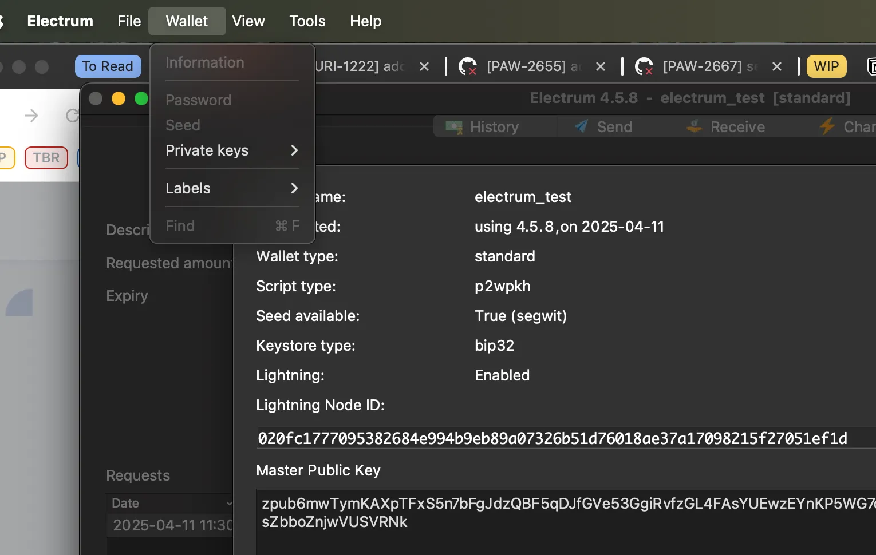
Task: Expand the Labels submenu
Action: point(232,188)
